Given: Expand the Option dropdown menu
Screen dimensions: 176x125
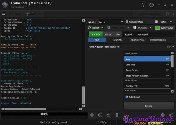Looking at the screenshot, I should click(164, 22).
